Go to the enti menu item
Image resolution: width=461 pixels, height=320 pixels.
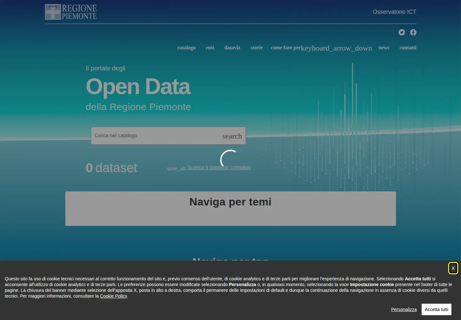pos(210,48)
